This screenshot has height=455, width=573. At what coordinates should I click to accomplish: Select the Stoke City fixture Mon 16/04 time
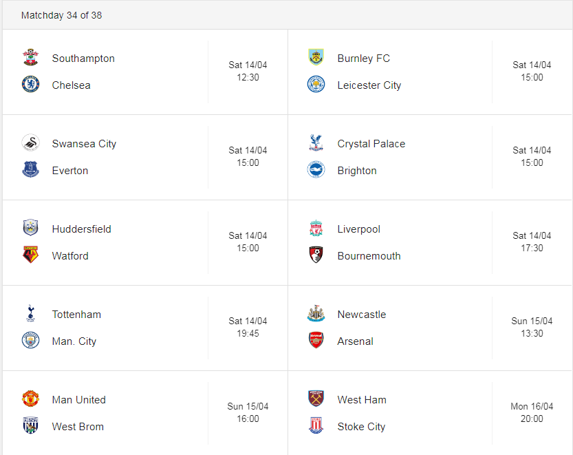pos(532,412)
